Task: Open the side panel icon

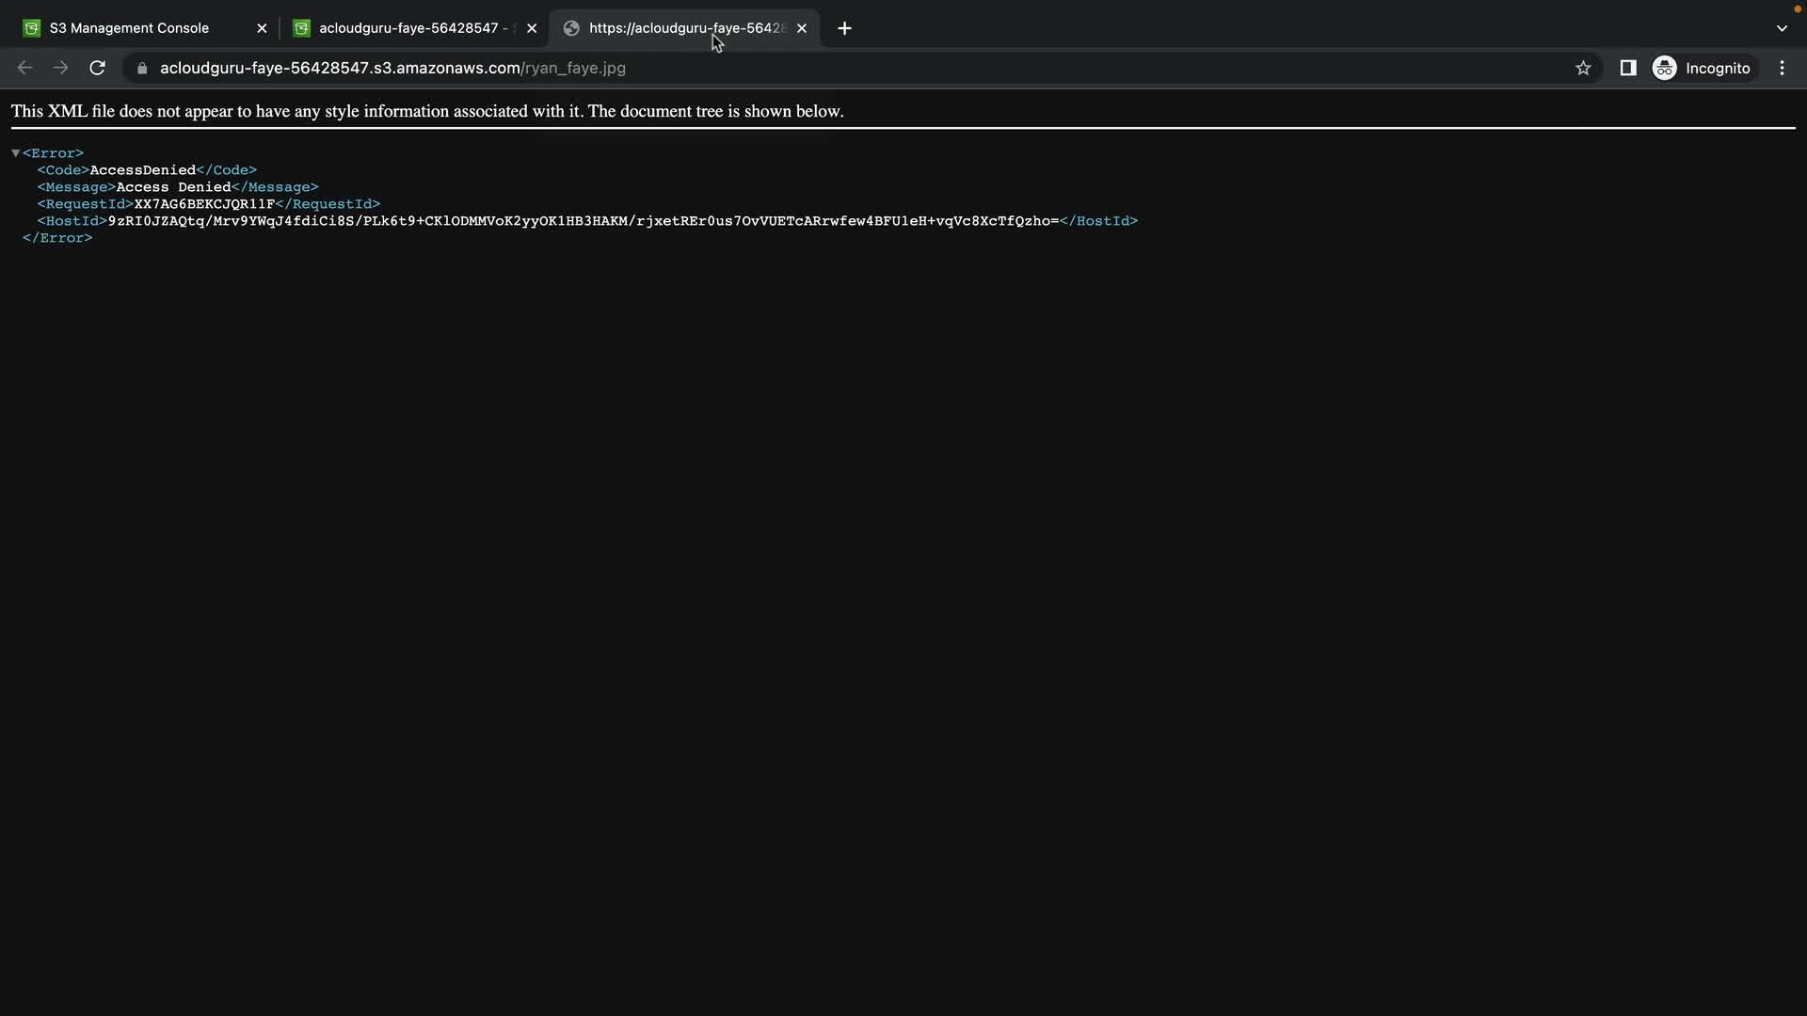Action: [x=1627, y=68]
